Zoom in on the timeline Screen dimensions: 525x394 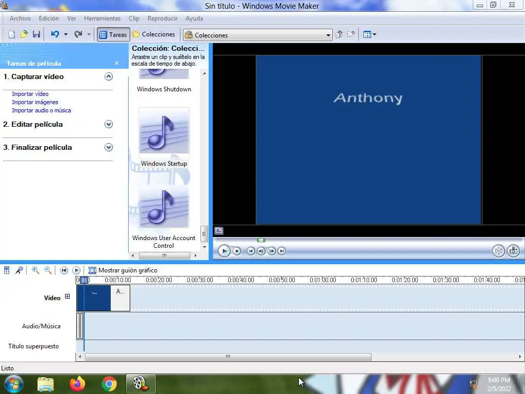pyautogui.click(x=35, y=270)
